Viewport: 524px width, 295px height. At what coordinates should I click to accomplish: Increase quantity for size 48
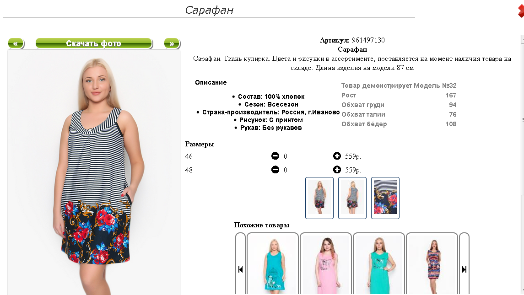click(337, 170)
